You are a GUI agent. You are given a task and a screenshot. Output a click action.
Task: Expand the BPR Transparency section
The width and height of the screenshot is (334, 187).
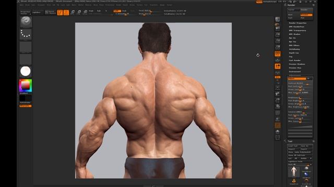[x=297, y=31]
